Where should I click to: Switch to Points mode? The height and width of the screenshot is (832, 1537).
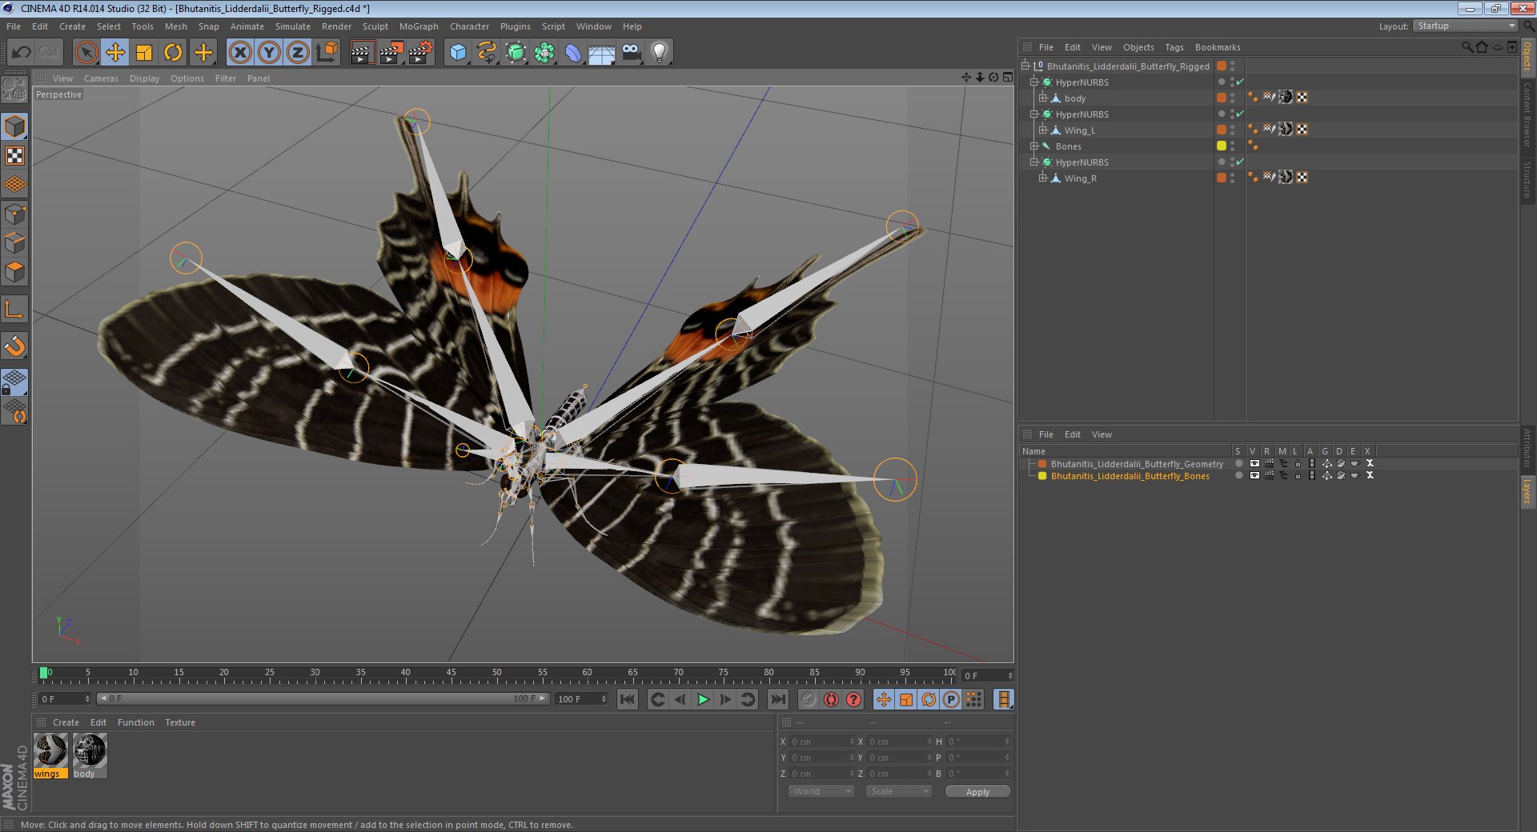point(15,214)
